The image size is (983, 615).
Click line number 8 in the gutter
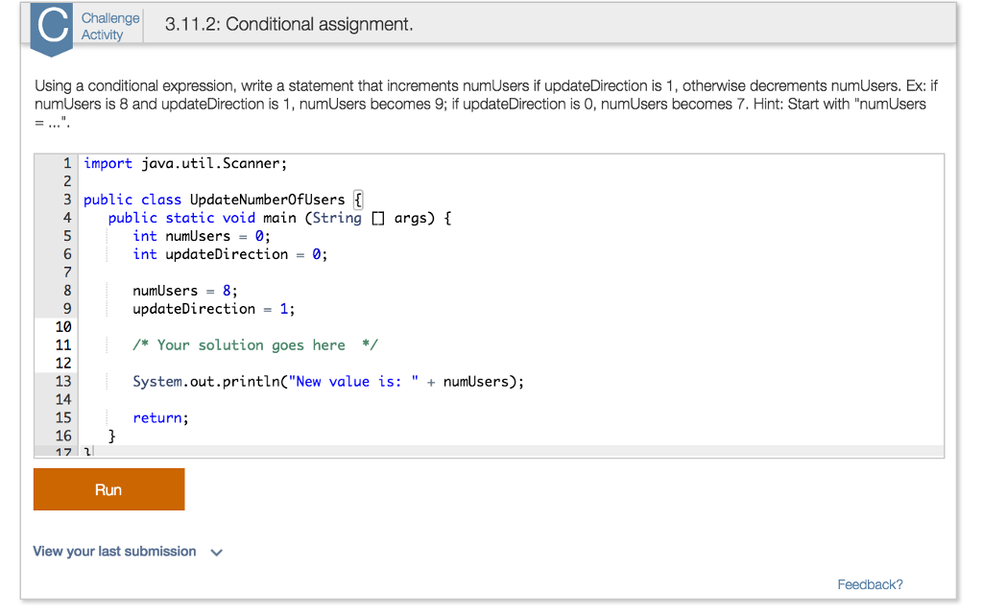click(61, 290)
